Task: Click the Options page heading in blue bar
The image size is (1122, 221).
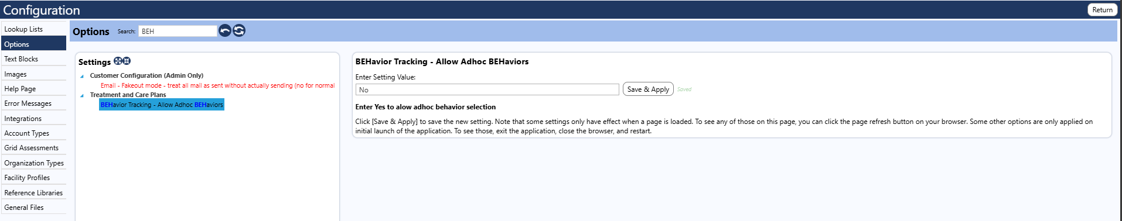Action: [x=91, y=32]
